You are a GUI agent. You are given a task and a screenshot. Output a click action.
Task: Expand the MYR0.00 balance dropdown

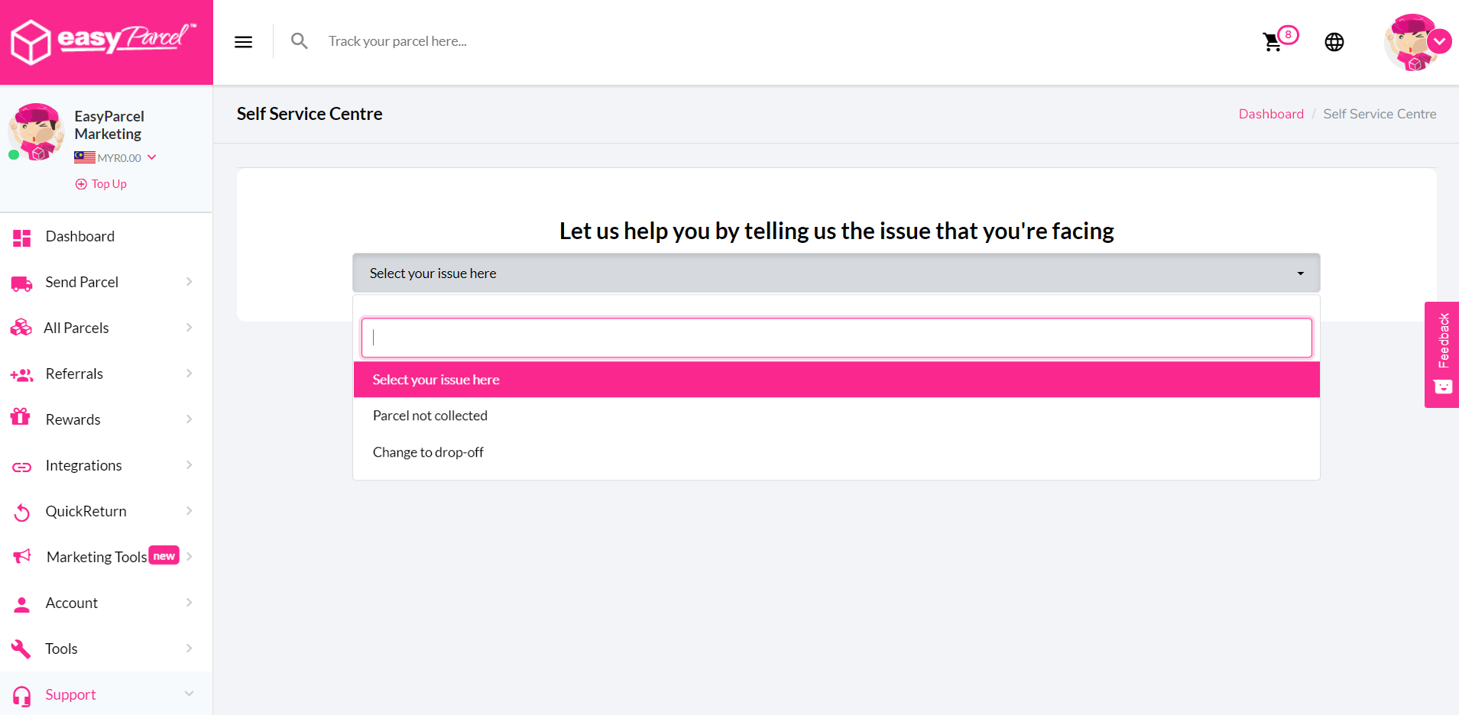[151, 157]
